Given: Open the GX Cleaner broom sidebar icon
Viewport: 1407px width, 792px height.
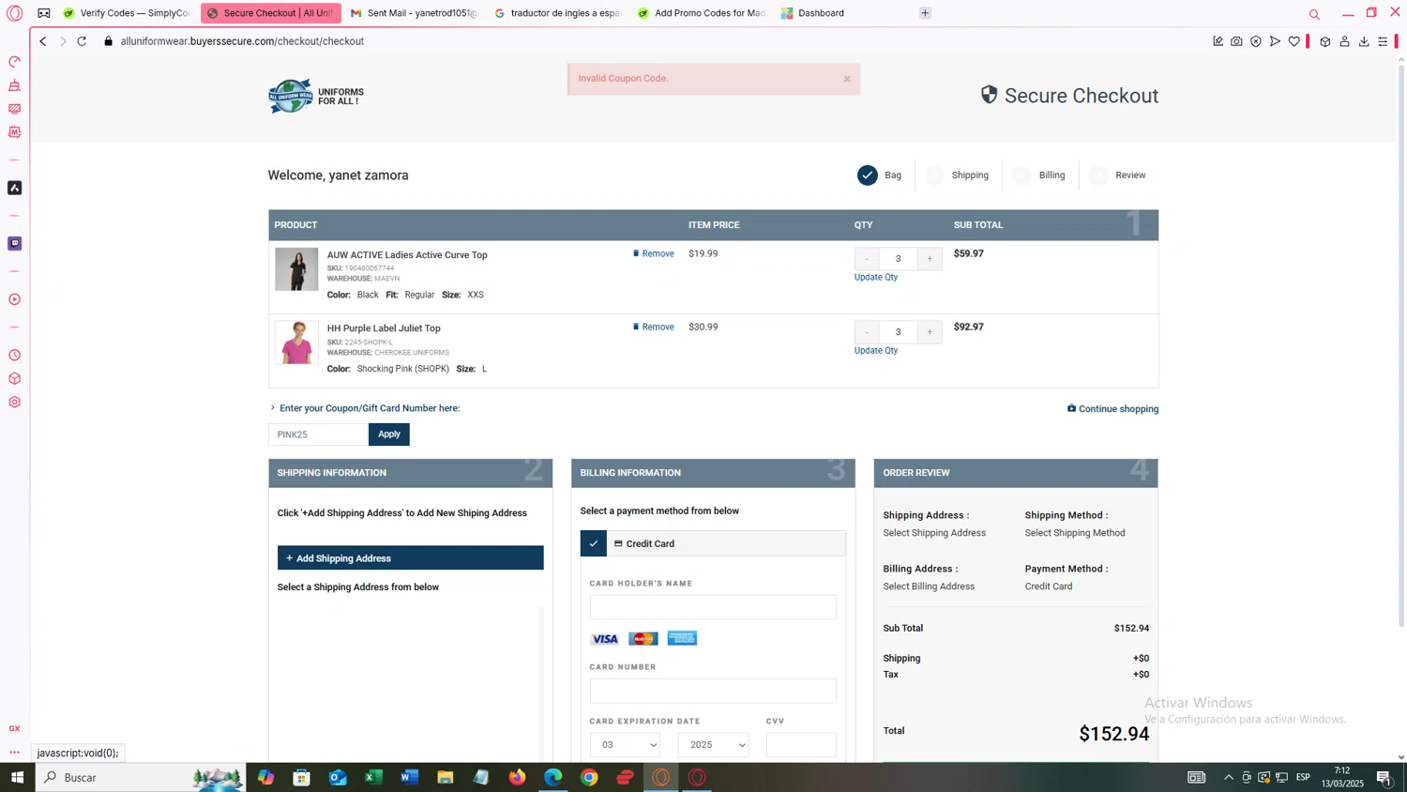Looking at the screenshot, I should click(x=14, y=85).
